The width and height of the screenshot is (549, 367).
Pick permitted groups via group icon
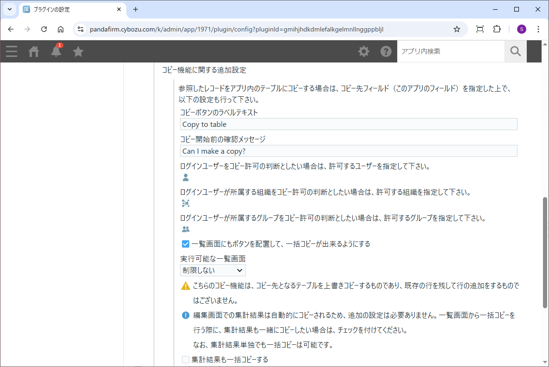186,229
